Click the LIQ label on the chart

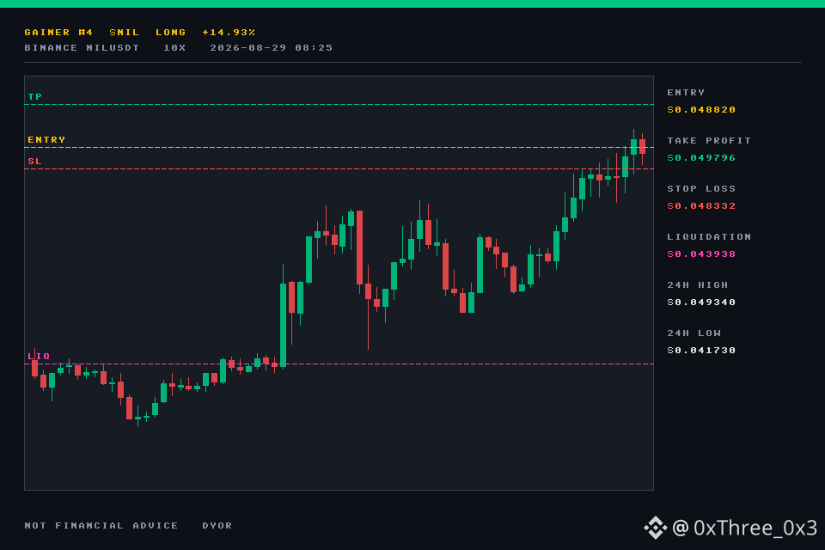(x=39, y=357)
